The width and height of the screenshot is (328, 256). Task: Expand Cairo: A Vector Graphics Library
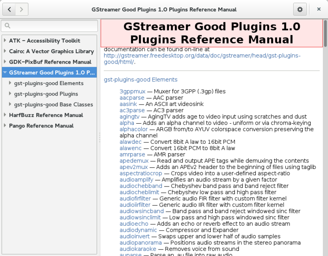click(x=5, y=51)
